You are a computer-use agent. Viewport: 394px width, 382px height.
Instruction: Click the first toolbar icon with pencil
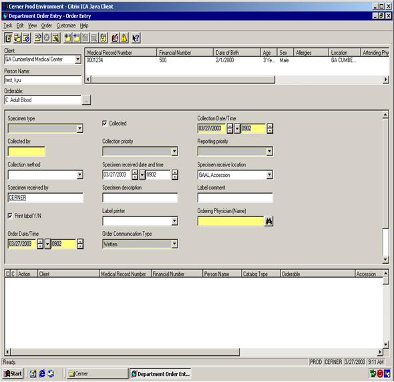coord(8,38)
